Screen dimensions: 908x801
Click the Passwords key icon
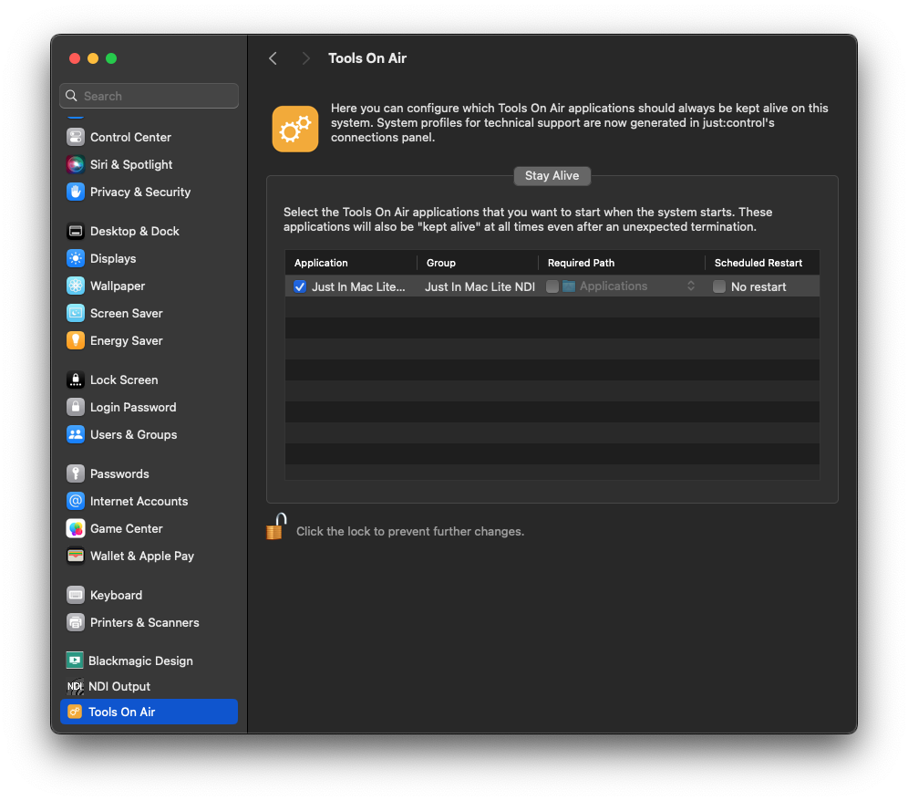point(76,473)
